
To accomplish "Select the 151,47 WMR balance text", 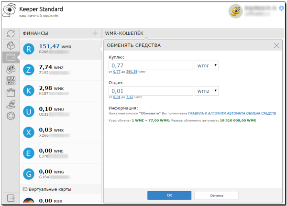I will pos(55,46).
